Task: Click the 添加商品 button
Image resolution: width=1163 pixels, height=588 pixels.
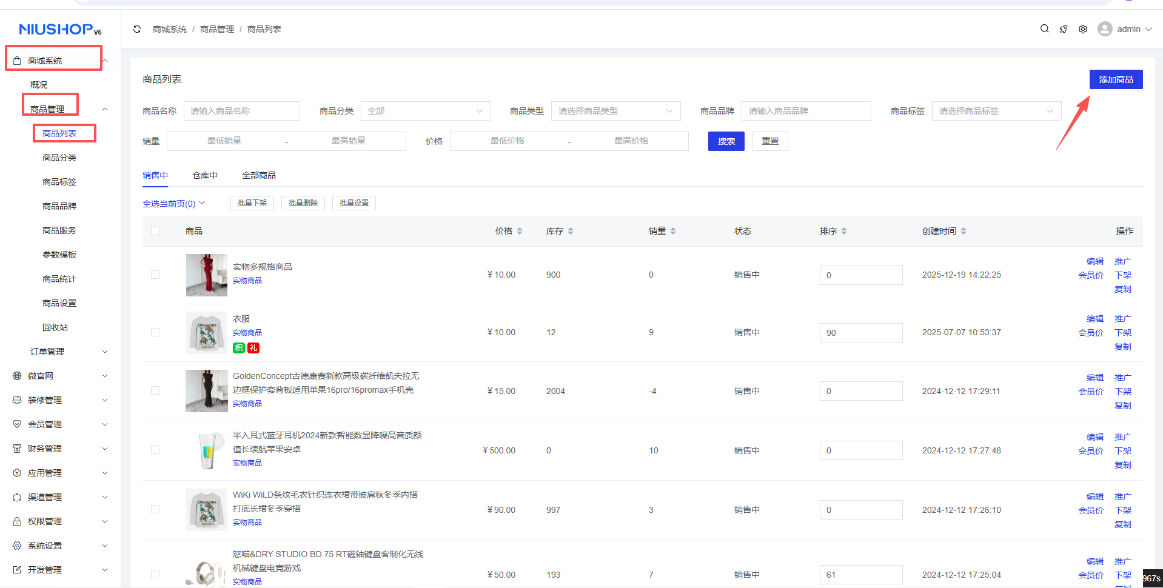Action: point(1116,79)
